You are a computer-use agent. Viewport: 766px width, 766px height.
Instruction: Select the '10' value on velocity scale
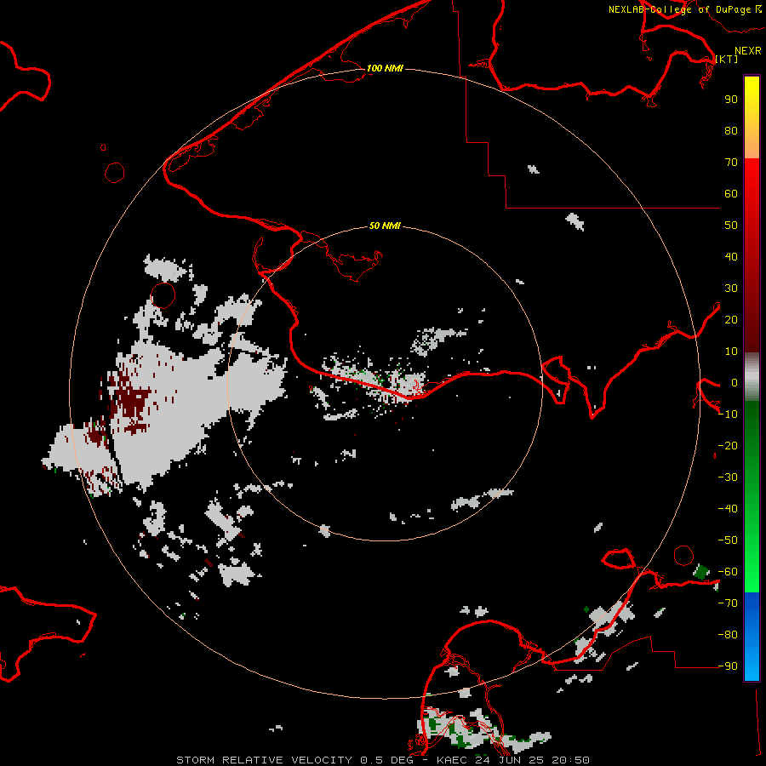(x=731, y=352)
